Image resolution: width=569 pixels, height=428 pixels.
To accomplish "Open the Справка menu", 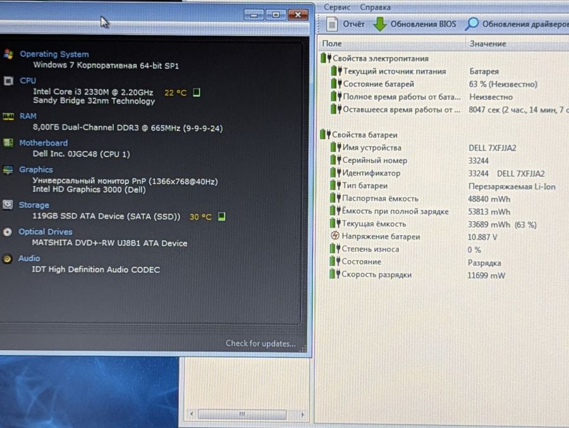I will (x=375, y=7).
